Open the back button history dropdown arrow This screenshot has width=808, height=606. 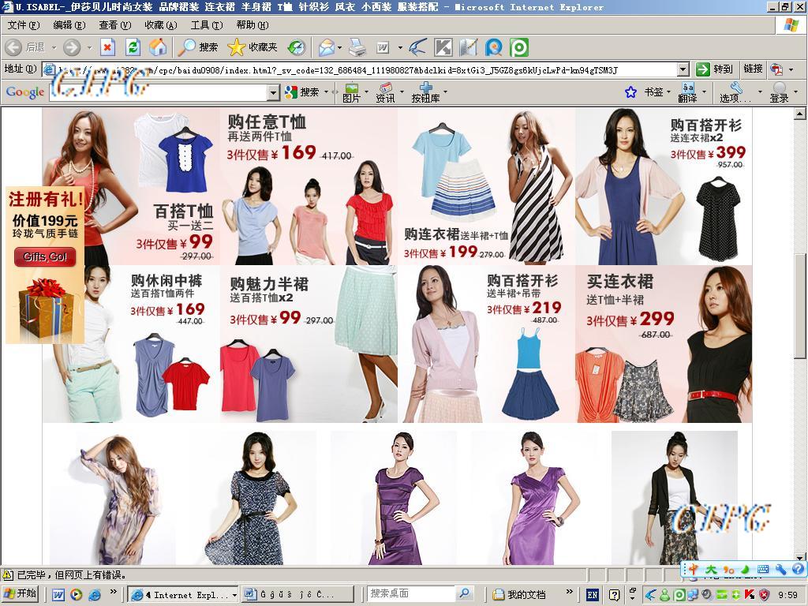[x=54, y=47]
